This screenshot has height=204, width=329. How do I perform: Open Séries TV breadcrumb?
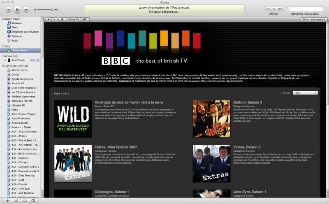(73, 19)
